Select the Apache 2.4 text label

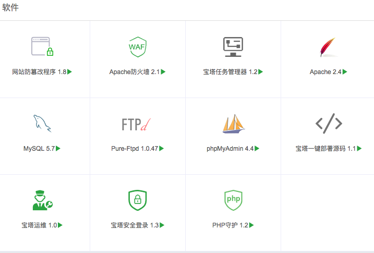coord(325,72)
